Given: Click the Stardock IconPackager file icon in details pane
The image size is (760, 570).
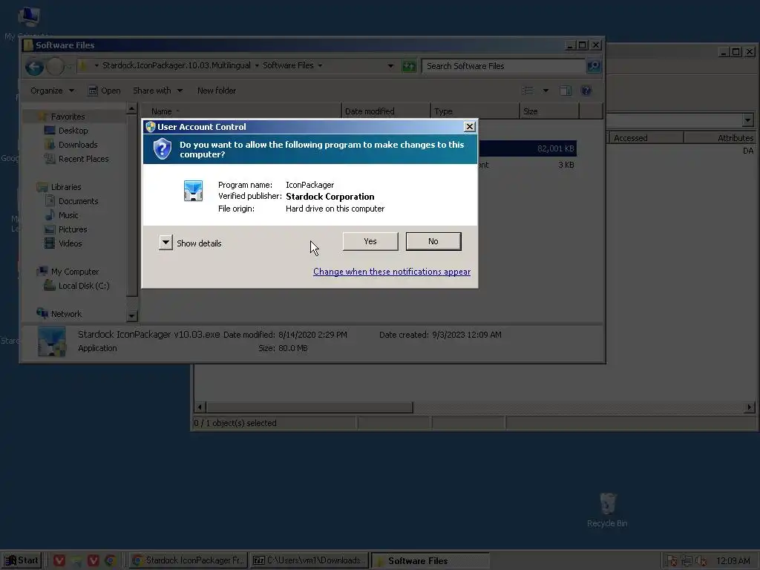Looking at the screenshot, I should (52, 341).
